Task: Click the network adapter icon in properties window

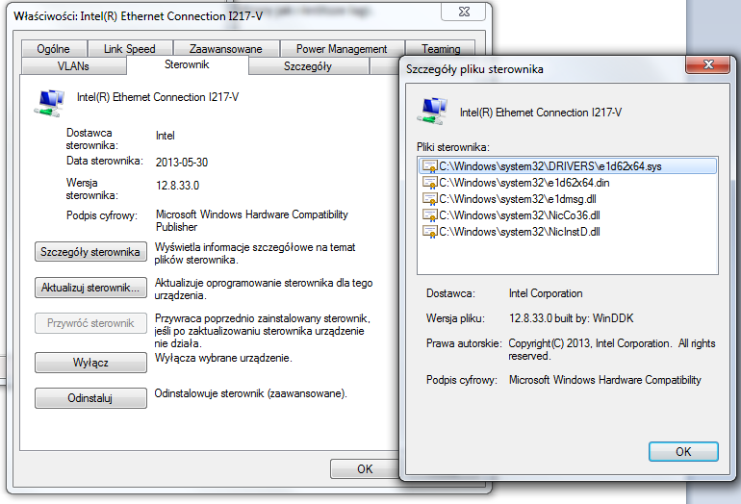Action: (49, 103)
